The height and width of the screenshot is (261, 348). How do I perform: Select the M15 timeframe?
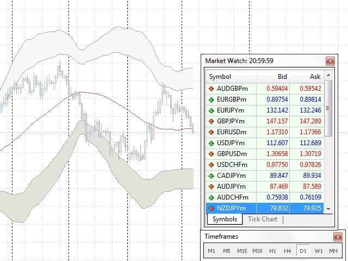click(x=242, y=251)
